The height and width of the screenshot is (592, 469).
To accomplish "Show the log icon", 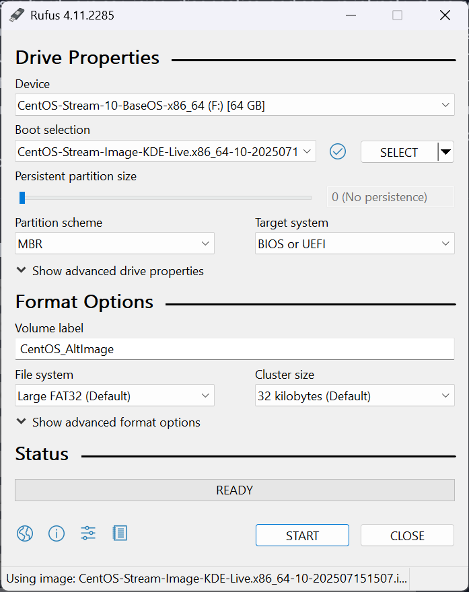I will click(120, 534).
